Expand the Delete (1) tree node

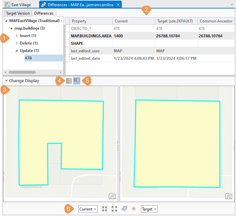17,43
